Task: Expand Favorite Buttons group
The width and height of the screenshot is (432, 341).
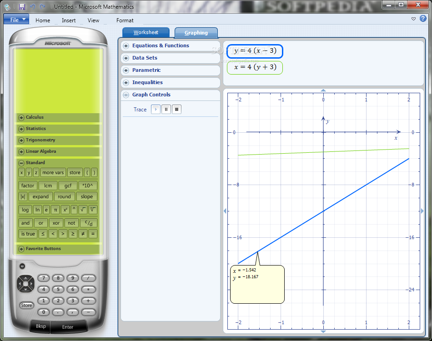Action: [21, 249]
